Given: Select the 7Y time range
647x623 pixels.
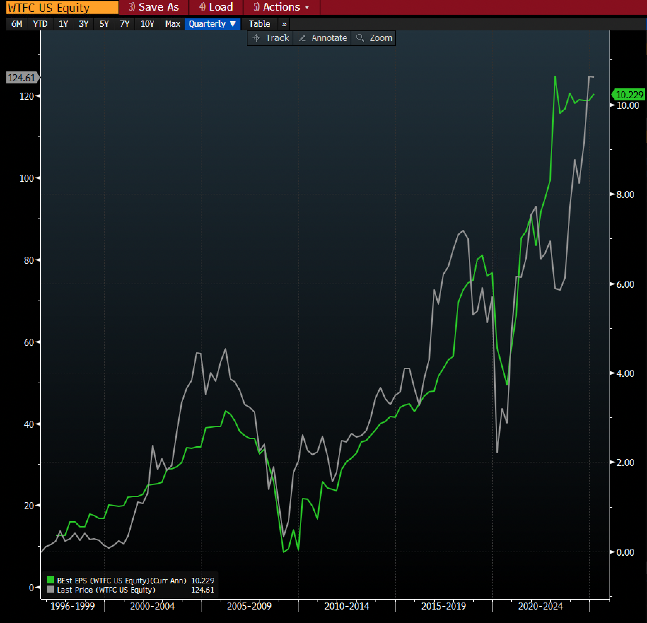Looking at the screenshot, I should point(124,24).
